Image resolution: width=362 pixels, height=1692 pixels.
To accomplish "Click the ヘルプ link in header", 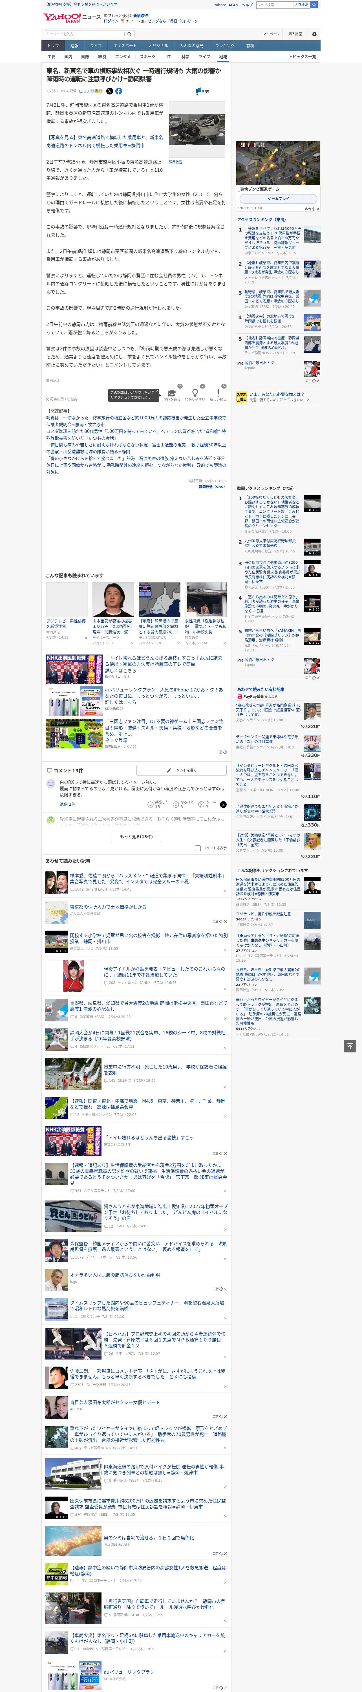I will point(247,5).
